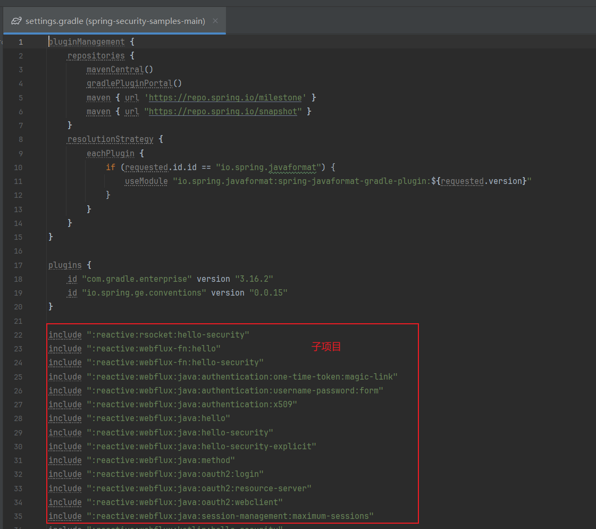
Task: Click the Gradle elephant icon on tab
Action: tap(16, 21)
